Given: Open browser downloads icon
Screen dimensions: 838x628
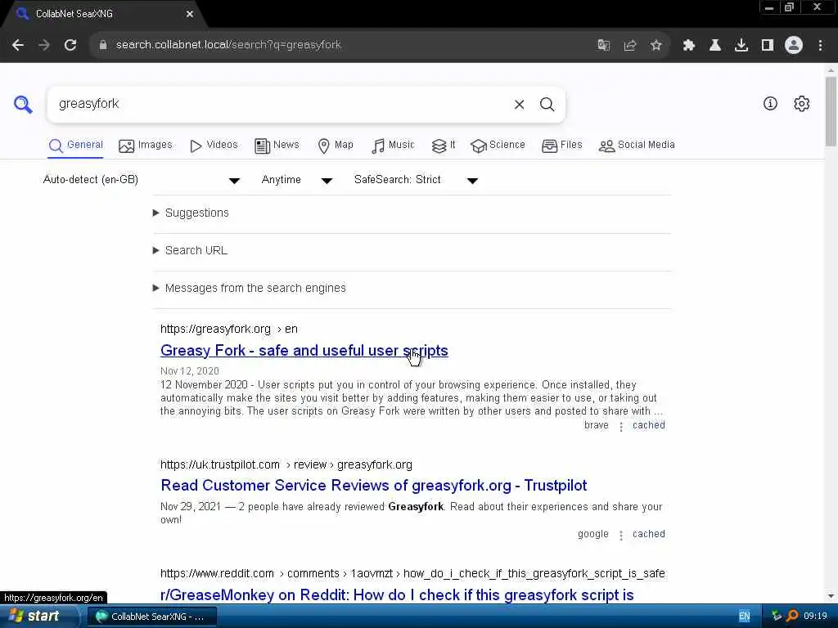Looking at the screenshot, I should pyautogui.click(x=741, y=45).
